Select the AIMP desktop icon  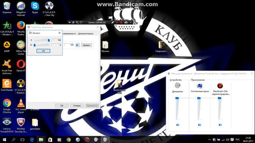pyautogui.click(x=7, y=47)
